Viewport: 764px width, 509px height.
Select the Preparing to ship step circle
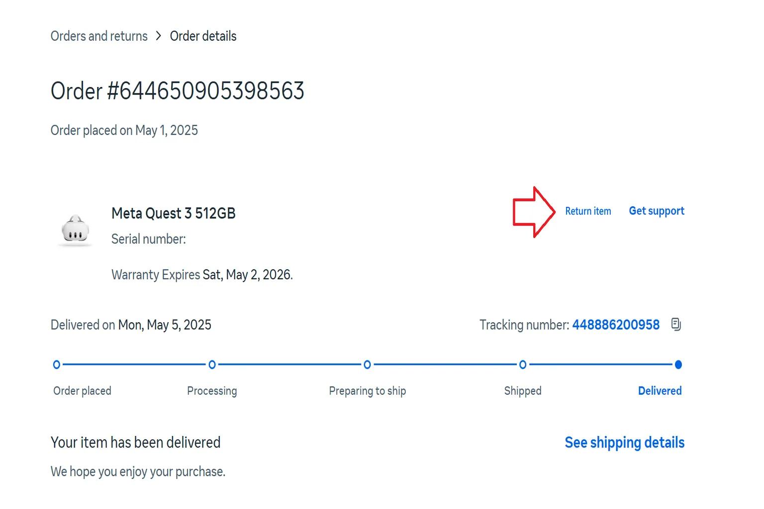coord(367,365)
